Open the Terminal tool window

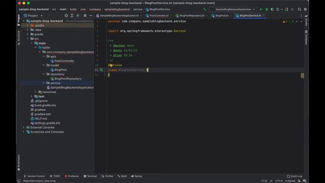[90, 176]
